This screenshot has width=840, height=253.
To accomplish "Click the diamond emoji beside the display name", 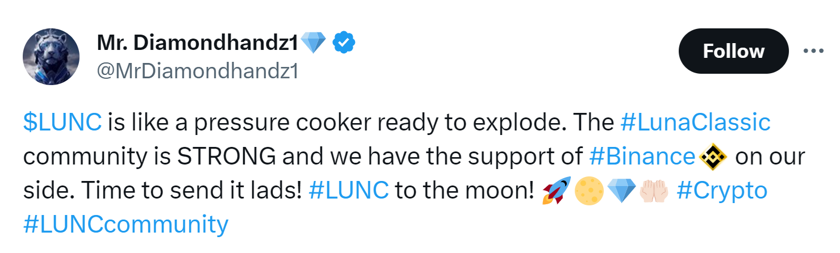I will tap(313, 43).
